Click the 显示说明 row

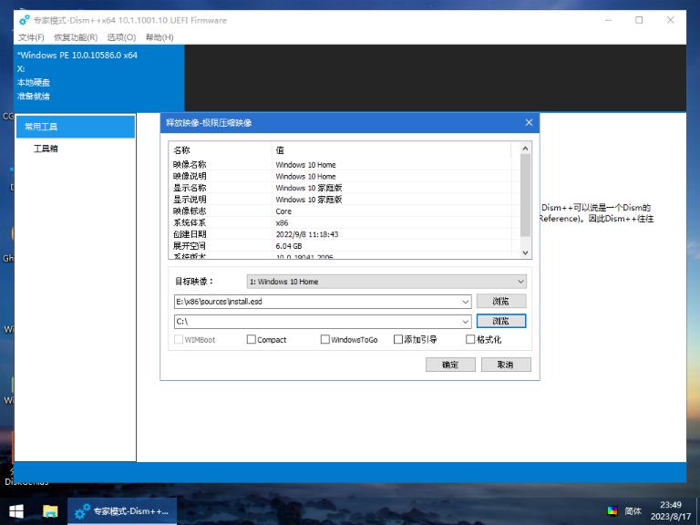pos(342,200)
